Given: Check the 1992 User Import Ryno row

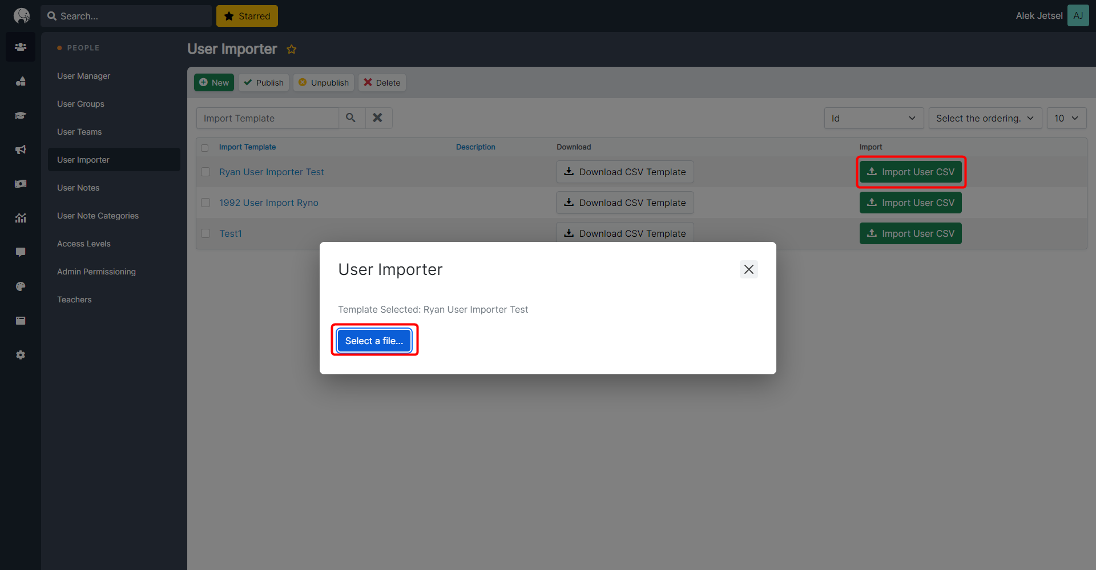Looking at the screenshot, I should point(205,203).
